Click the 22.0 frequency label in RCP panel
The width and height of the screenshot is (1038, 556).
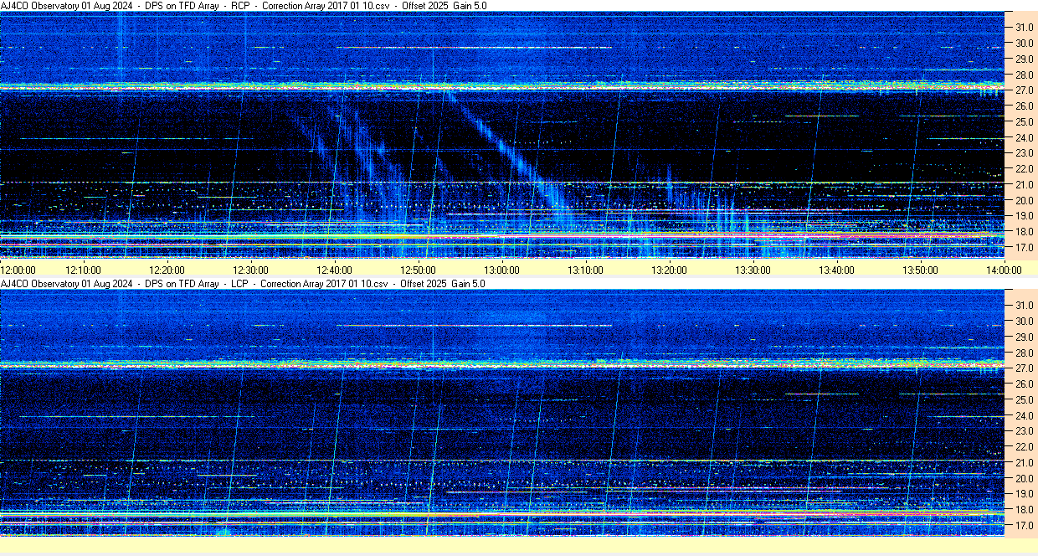[x=1025, y=169]
